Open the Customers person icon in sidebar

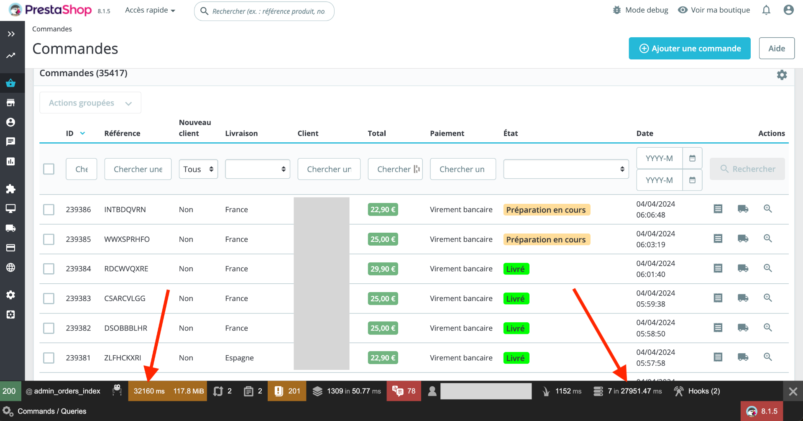coord(11,122)
